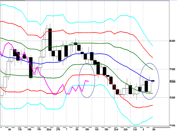Click the 23rd date label
The width and height of the screenshot is (177, 131).
pyautogui.click(x=116, y=129)
